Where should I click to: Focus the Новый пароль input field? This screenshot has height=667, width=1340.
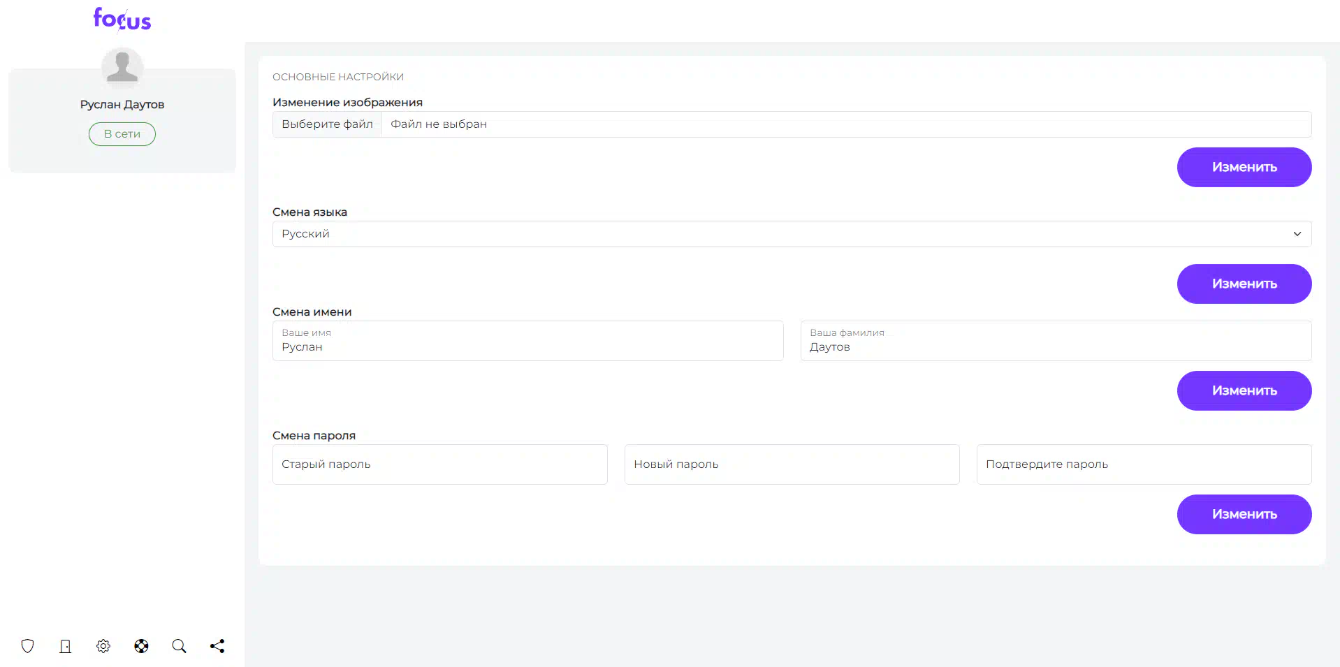pos(792,464)
